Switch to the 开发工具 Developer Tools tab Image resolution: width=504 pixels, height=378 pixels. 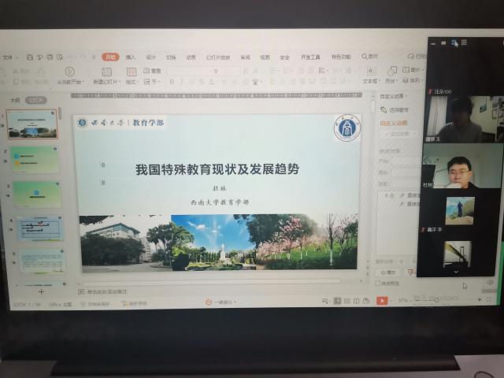tap(310, 57)
